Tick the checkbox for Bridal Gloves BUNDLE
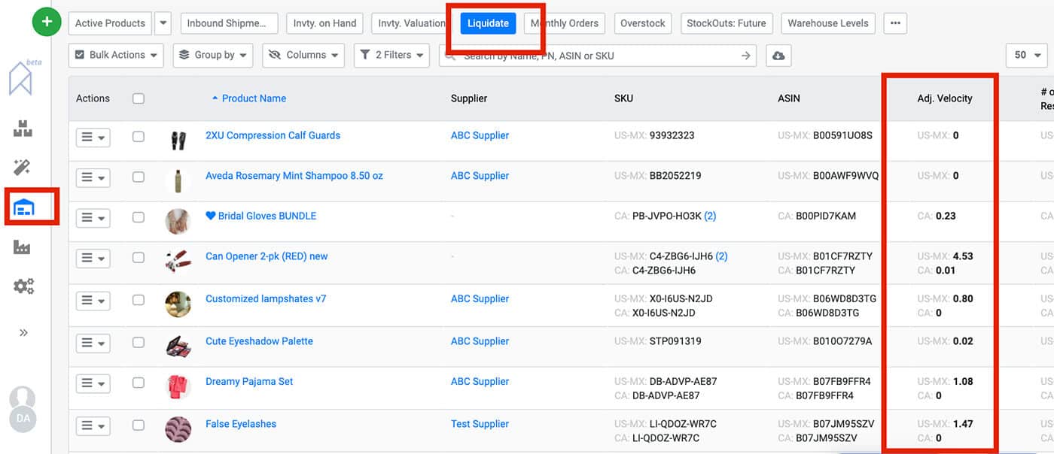Screen dimensions: 1054x454 pyautogui.click(x=138, y=217)
